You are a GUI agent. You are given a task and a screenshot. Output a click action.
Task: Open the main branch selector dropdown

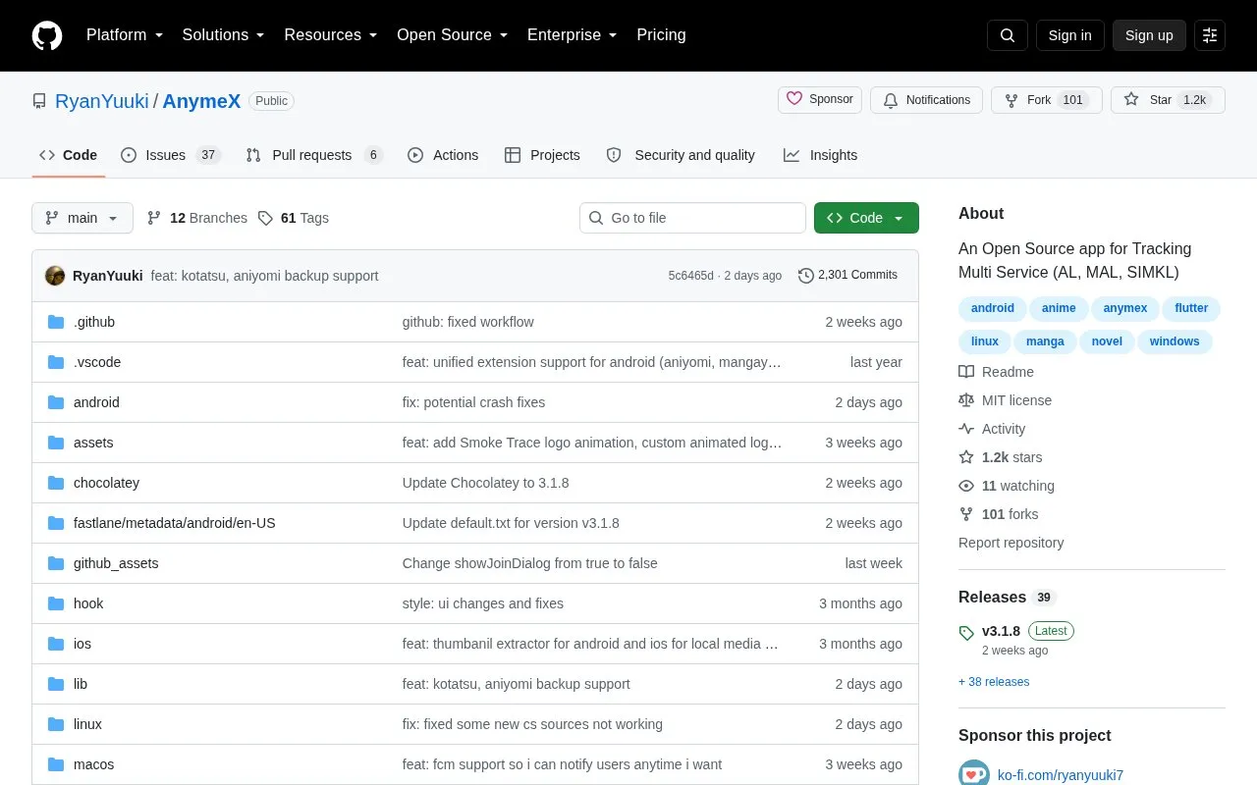(x=82, y=218)
